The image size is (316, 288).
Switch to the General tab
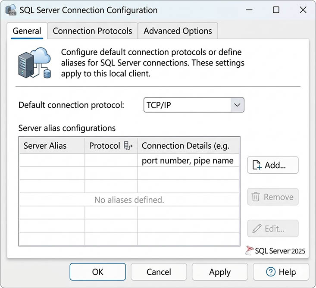click(27, 31)
